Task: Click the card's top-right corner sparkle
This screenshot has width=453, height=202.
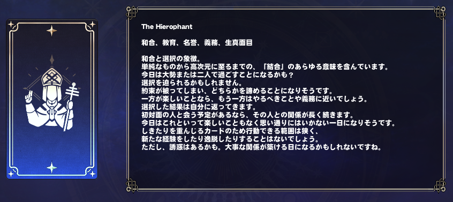Action: coord(93,25)
